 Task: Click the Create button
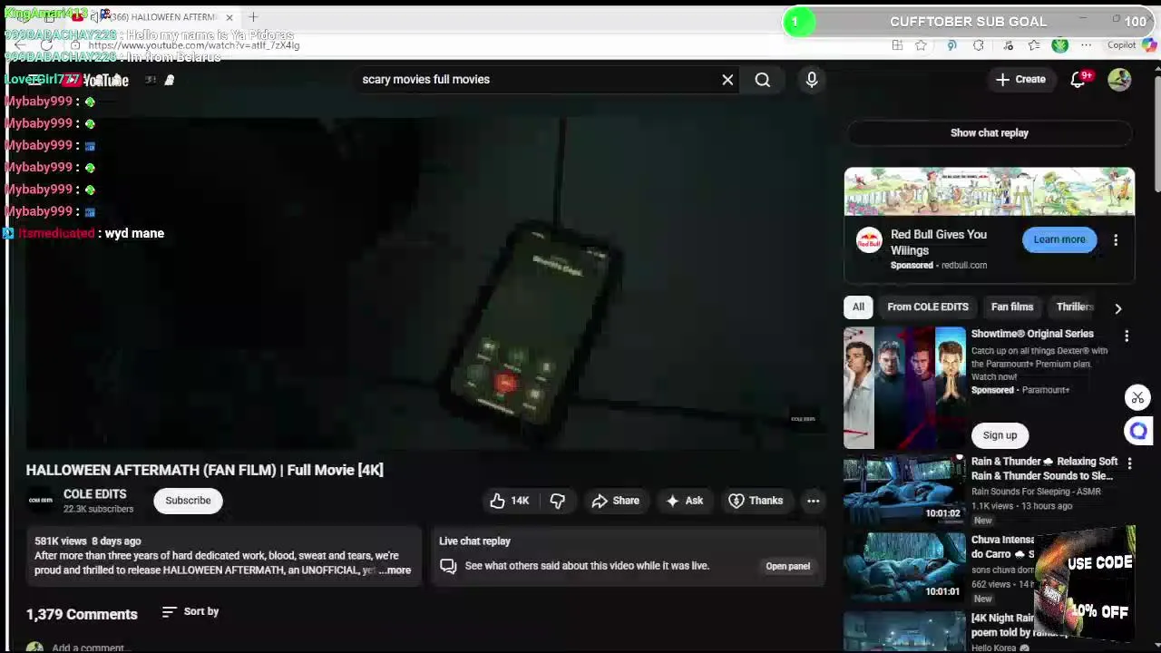click(1020, 80)
